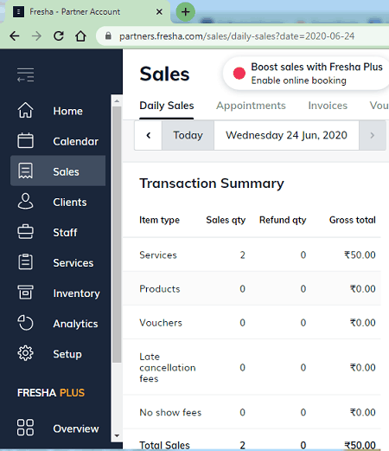Image resolution: width=389 pixels, height=451 pixels.
Task: Open the Analytics chart icon
Action: pyautogui.click(x=25, y=323)
